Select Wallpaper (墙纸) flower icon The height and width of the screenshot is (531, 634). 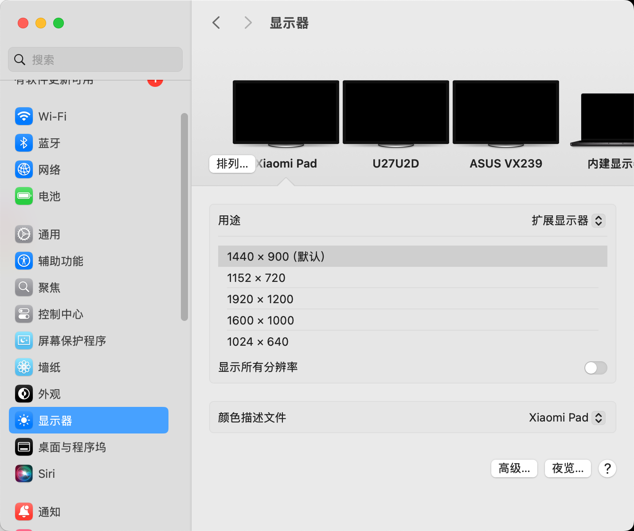(24, 367)
